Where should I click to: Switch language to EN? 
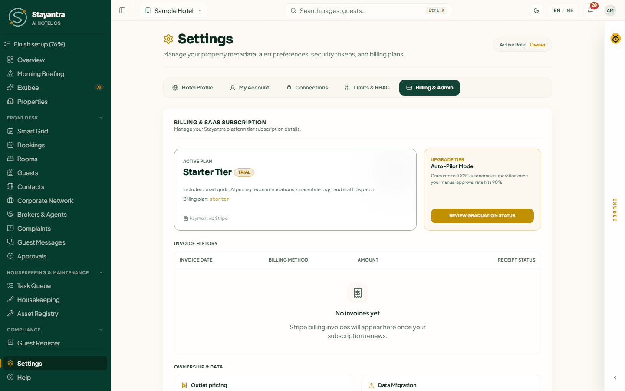557,10
